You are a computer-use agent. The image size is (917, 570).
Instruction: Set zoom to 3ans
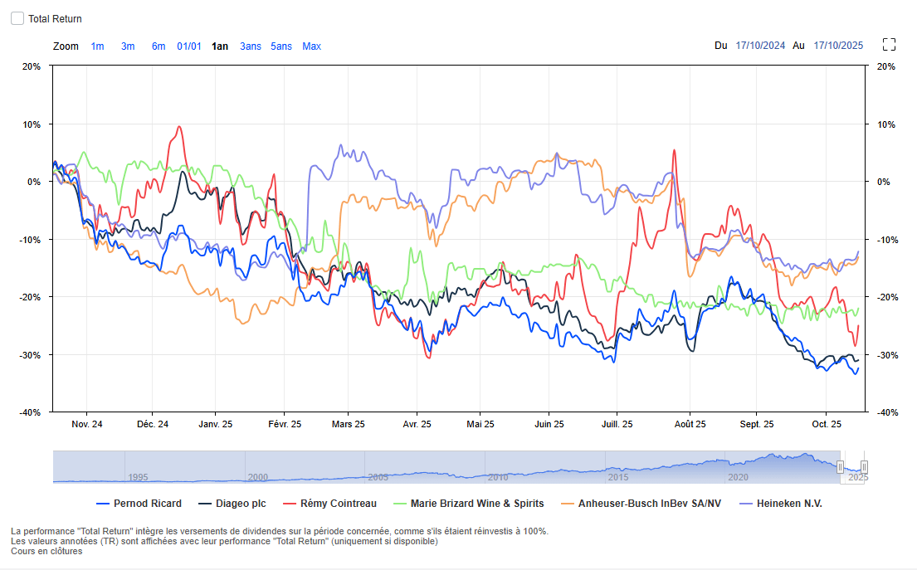pyautogui.click(x=251, y=46)
